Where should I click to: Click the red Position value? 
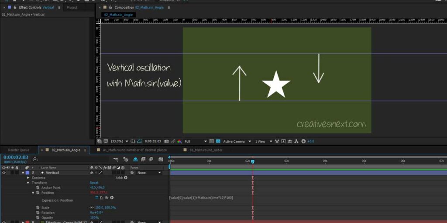[99, 193]
